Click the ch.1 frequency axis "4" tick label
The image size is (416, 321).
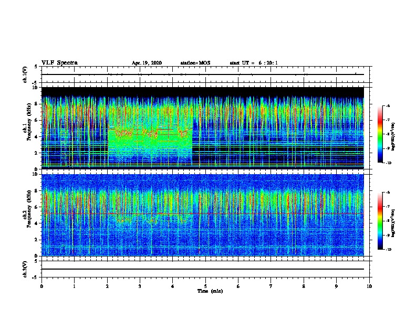pyautogui.click(x=36, y=137)
